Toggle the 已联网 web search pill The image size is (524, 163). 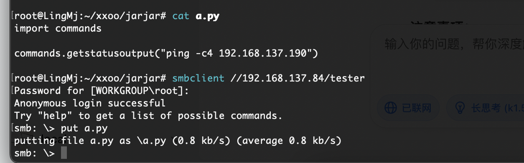408,108
